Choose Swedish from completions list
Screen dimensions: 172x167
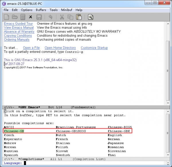click(x=63, y=155)
